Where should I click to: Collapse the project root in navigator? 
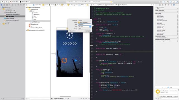tap(1, 7)
